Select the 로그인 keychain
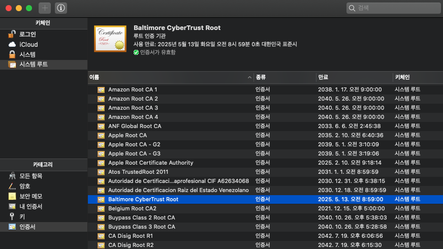The height and width of the screenshot is (249, 443). [x=44, y=34]
